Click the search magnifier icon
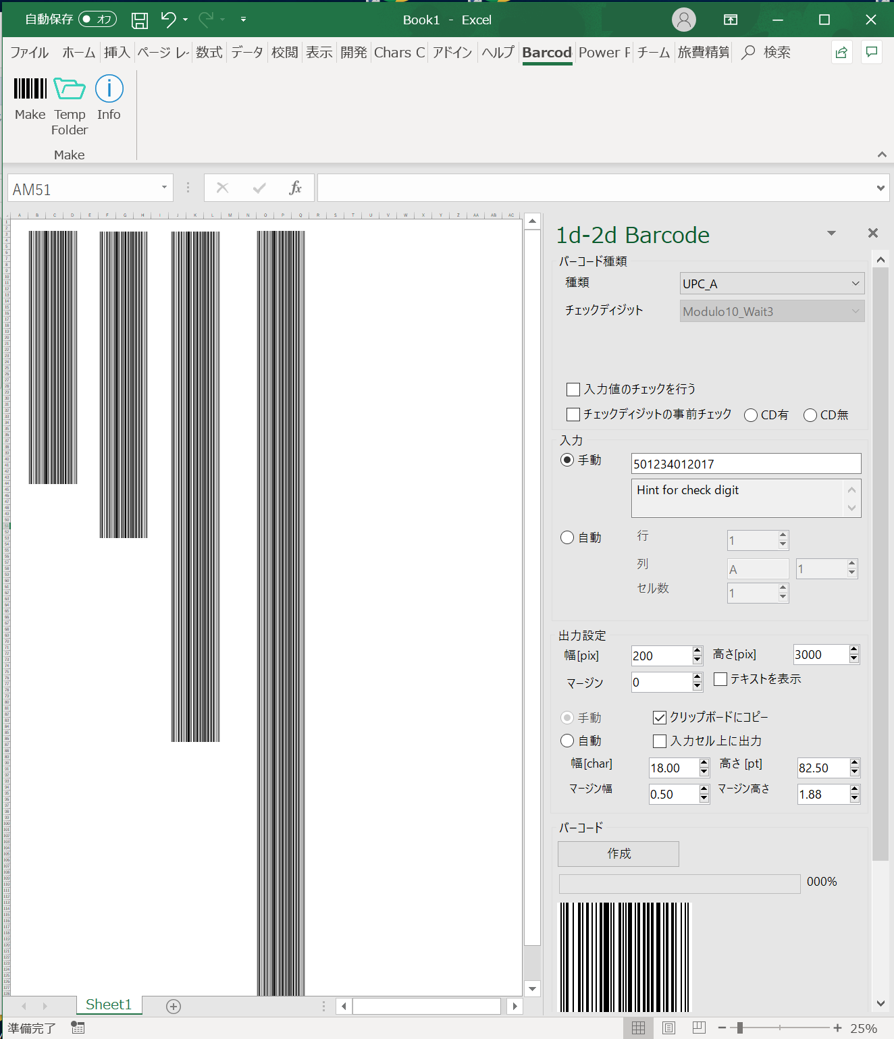This screenshot has width=894, height=1039. [747, 53]
